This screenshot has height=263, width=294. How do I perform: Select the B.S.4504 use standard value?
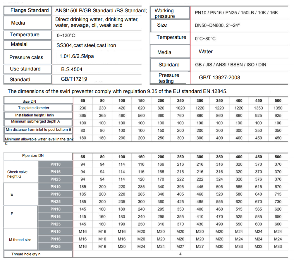[x=72, y=69]
